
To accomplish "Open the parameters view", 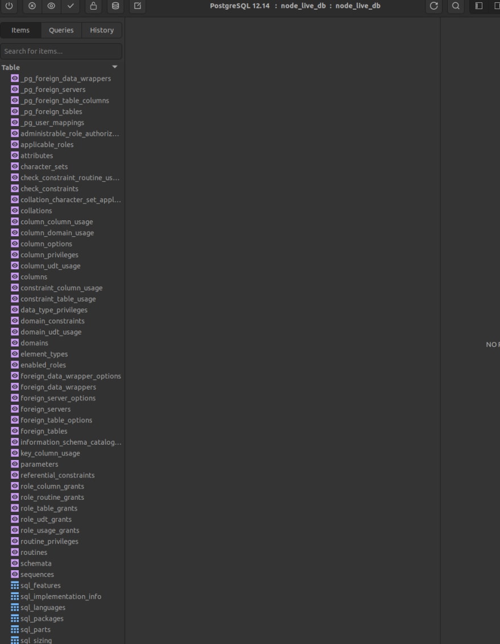I will [39, 465].
